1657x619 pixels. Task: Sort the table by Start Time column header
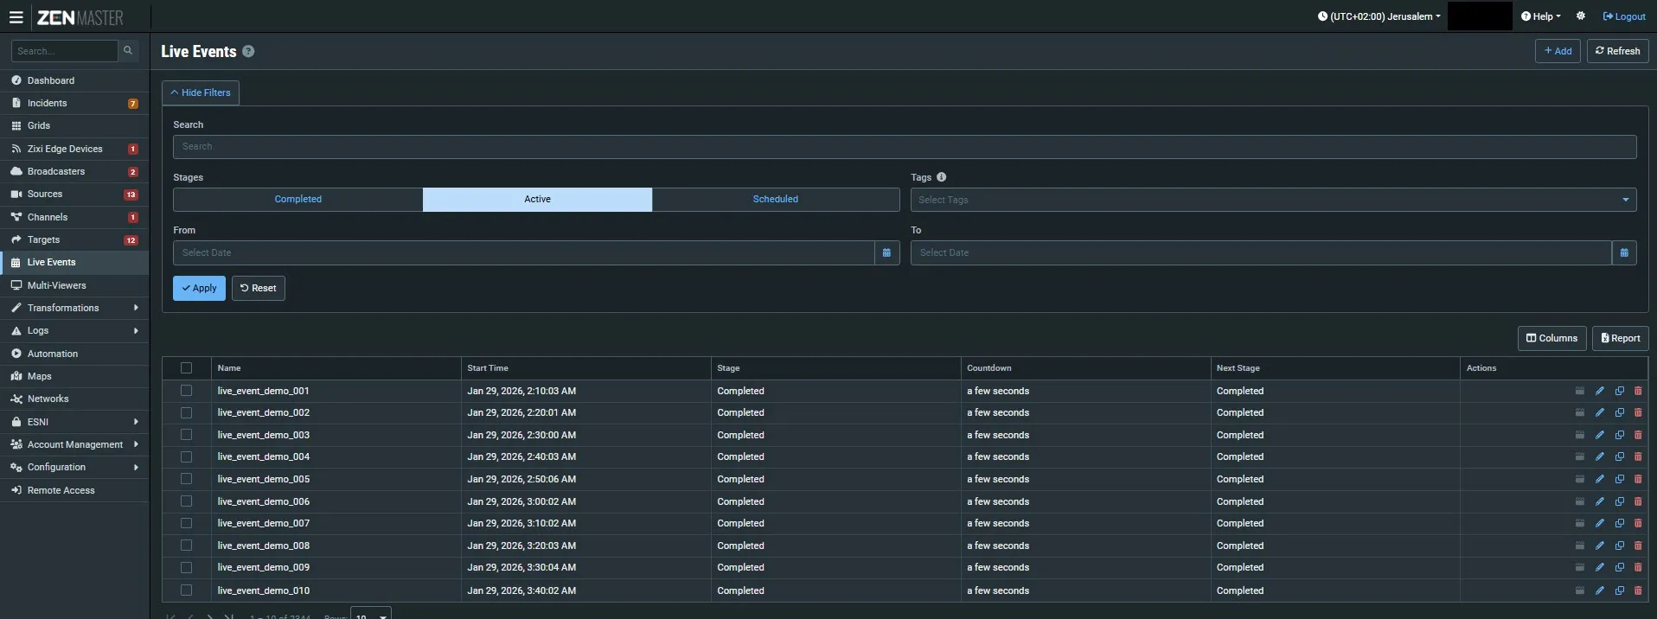click(x=488, y=368)
